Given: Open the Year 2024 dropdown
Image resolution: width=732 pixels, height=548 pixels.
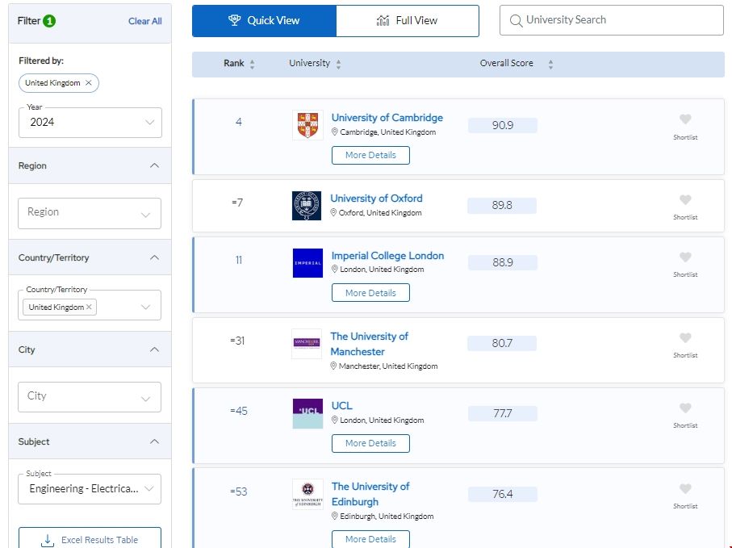Looking at the screenshot, I should point(90,123).
